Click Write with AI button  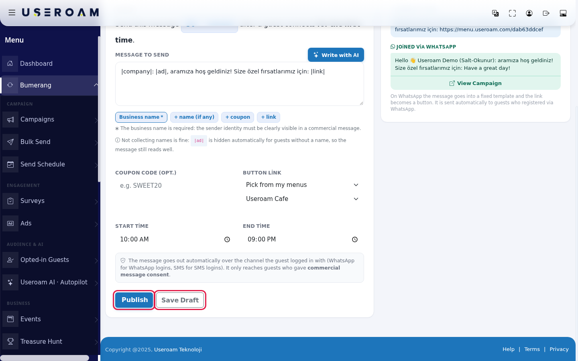(336, 55)
